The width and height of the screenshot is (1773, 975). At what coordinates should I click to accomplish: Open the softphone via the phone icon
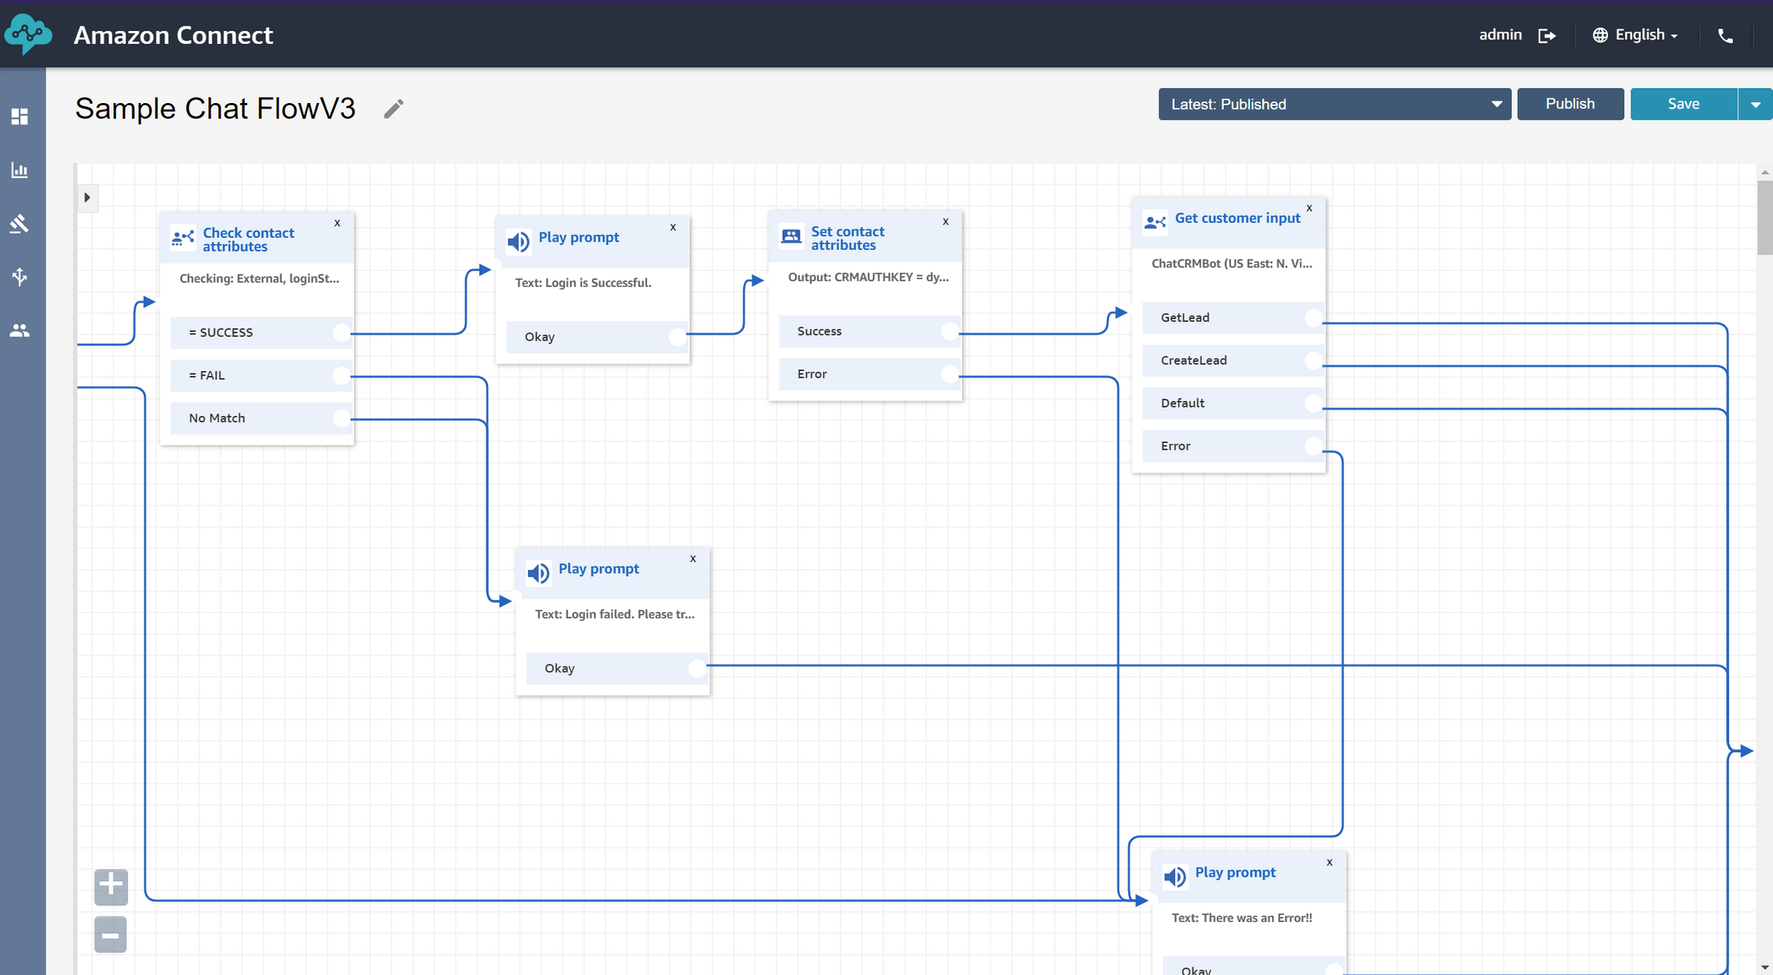(1725, 36)
